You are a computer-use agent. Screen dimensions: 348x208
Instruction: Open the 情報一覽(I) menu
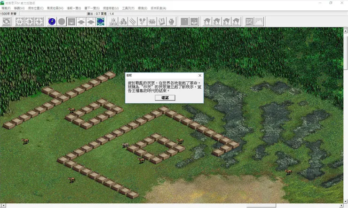tap(74, 8)
